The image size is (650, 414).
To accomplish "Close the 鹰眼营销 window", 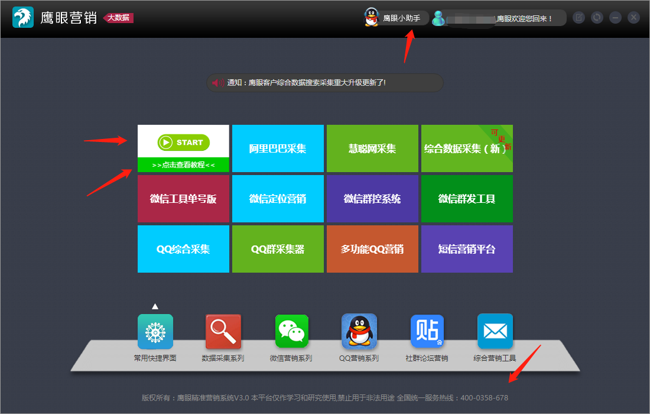I will coord(633,17).
